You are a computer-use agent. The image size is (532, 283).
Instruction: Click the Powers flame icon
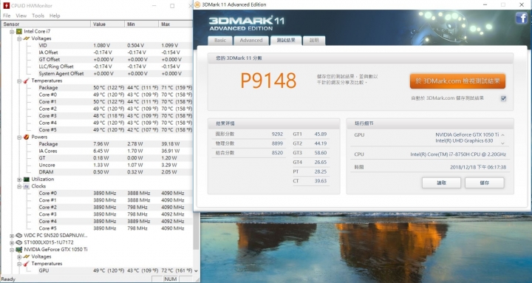coord(27,137)
